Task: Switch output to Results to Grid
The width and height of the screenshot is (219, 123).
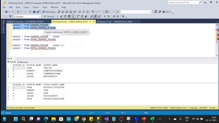Action: click(x=95, y=16)
